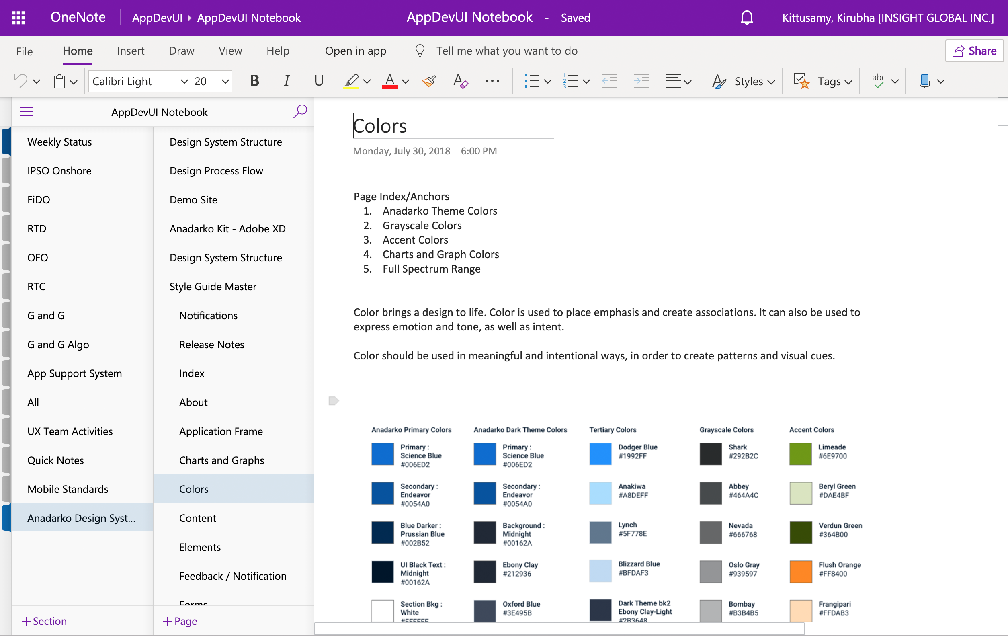Open the notifications bell
This screenshot has height=636, width=1008.
click(x=747, y=18)
